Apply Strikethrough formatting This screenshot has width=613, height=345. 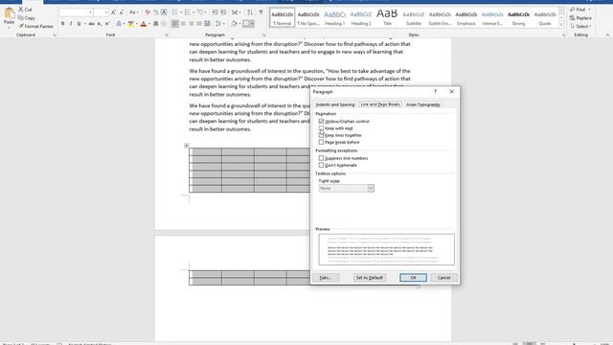coord(91,24)
